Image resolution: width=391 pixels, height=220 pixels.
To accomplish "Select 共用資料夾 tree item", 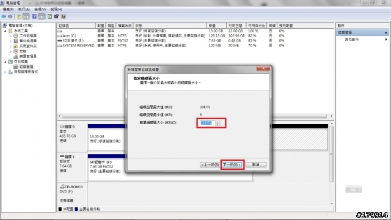I will coord(28,46).
